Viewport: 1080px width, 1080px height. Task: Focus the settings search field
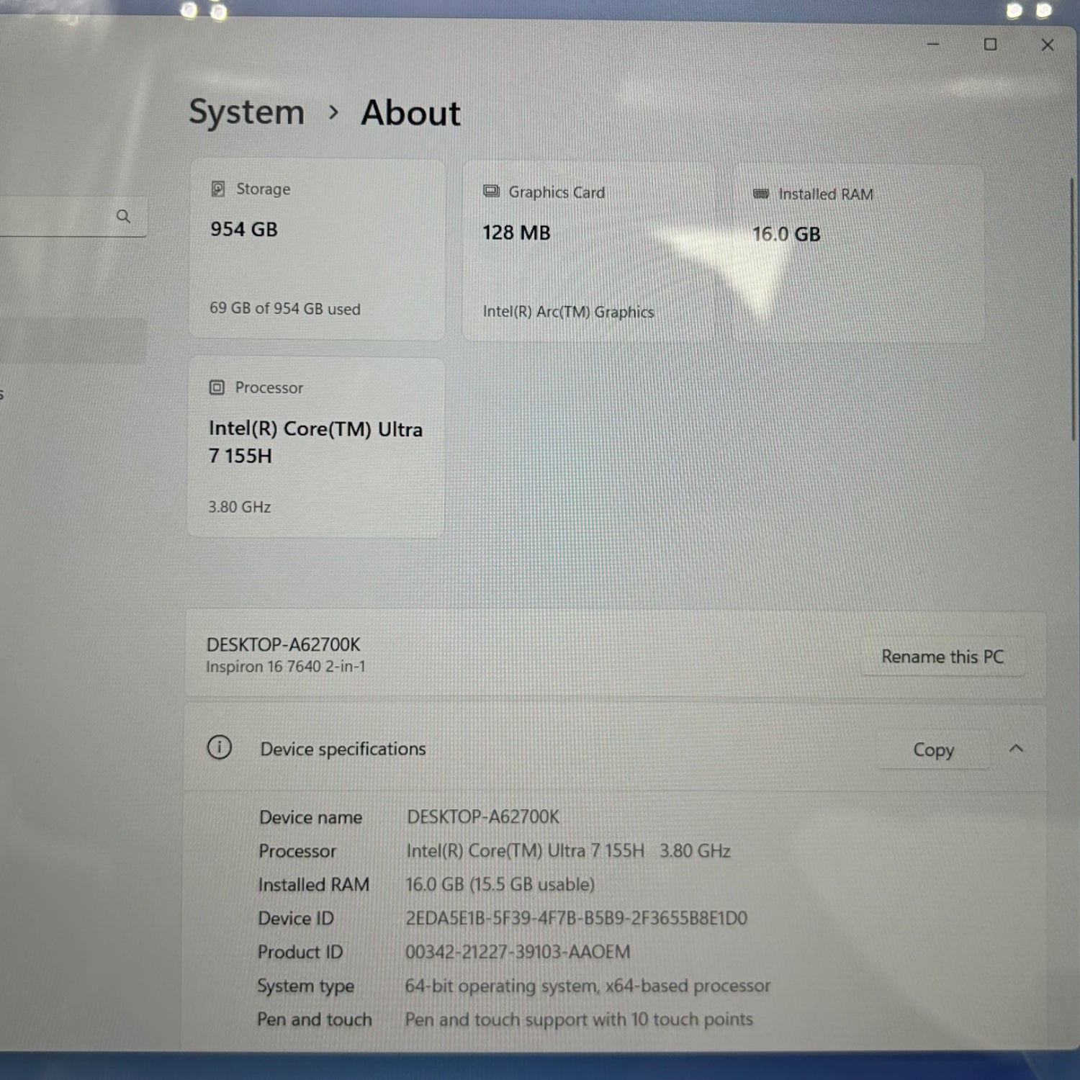click(x=58, y=216)
